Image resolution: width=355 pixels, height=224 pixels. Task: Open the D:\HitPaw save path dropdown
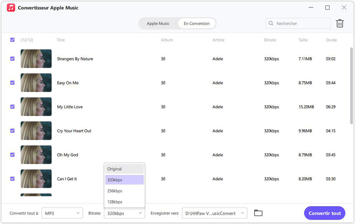[215, 213]
